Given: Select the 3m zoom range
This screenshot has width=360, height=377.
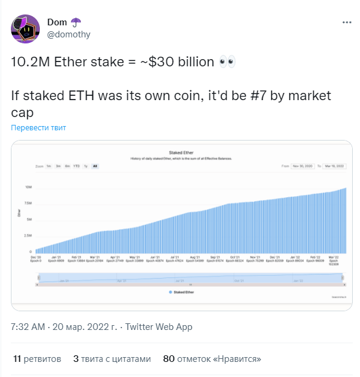Looking at the screenshot, I should (x=58, y=166).
